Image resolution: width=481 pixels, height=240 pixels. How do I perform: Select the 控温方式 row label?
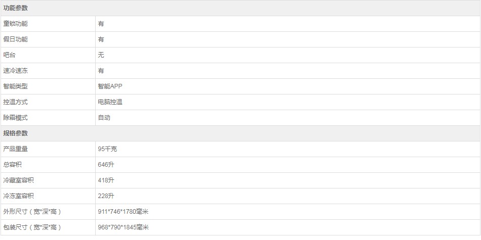pyautogui.click(x=15, y=102)
